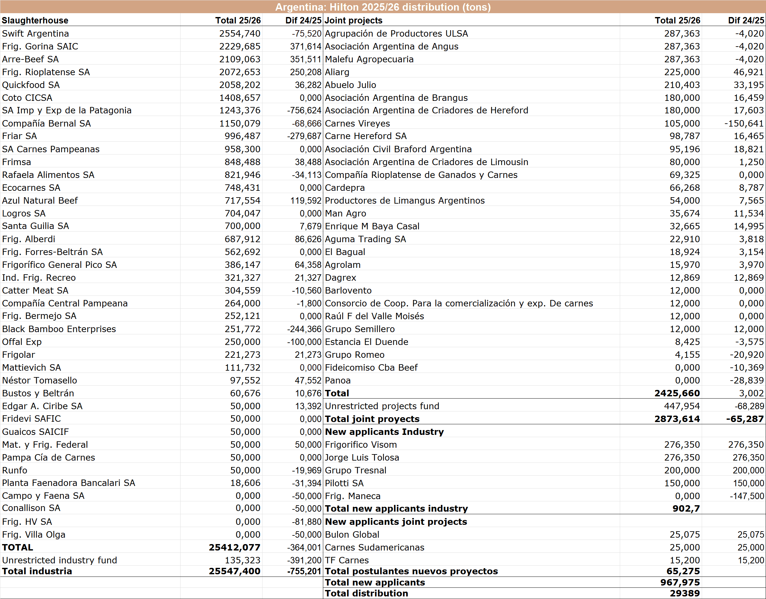Click 'Total new applicants industry' value 902,7
Screen dimensions: 766x599
[x=686, y=508]
